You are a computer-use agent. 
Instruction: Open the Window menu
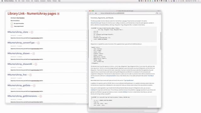click(x=55, y=1)
